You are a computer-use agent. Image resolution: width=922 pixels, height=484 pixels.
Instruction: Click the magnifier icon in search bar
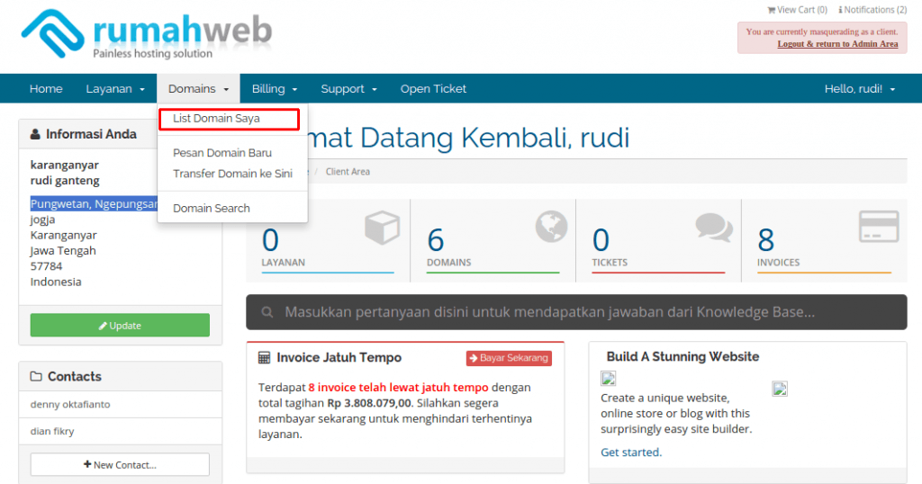point(267,312)
